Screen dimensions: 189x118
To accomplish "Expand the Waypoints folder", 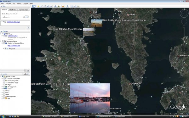I will click(3, 48).
